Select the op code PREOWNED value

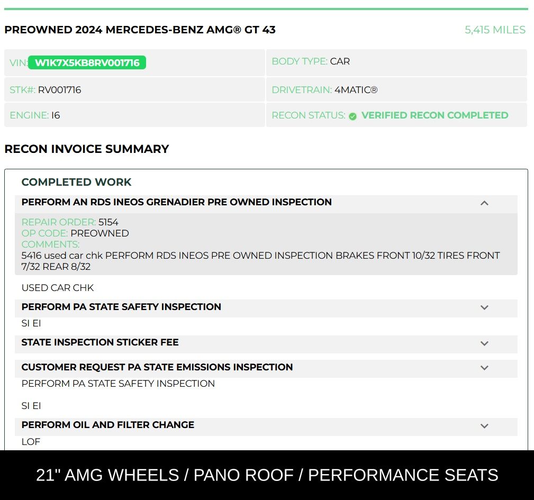100,233
